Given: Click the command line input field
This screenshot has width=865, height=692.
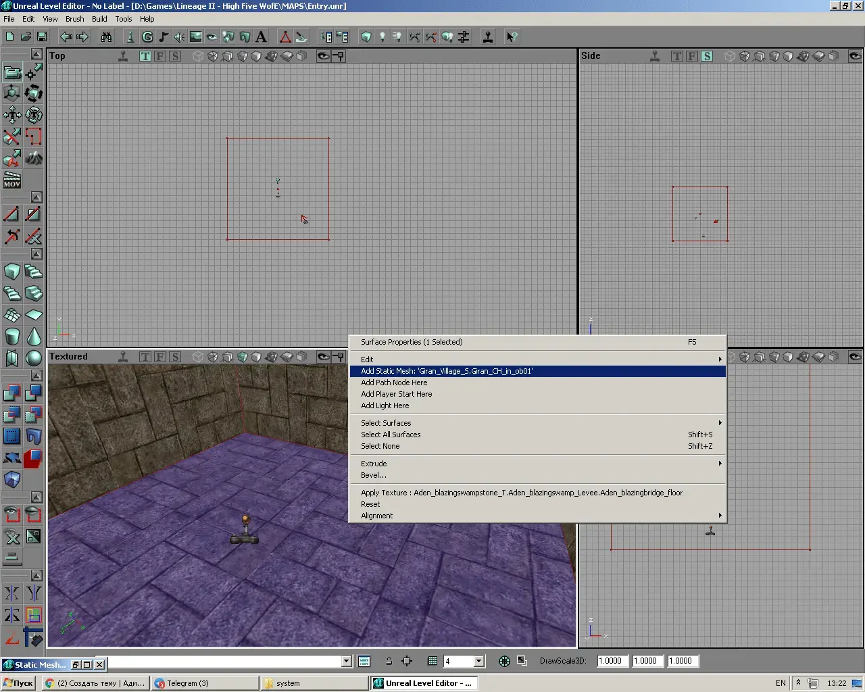Looking at the screenshot, I should [224, 661].
